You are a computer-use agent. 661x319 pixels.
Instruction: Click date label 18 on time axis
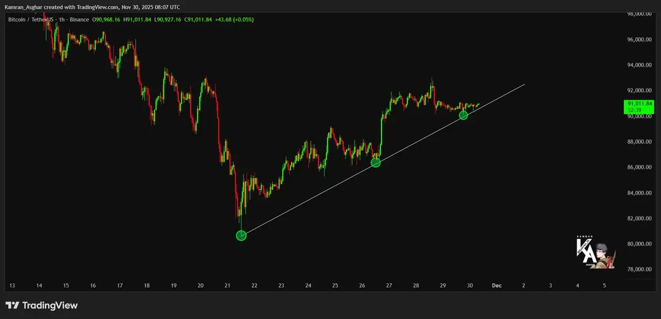coord(147,286)
